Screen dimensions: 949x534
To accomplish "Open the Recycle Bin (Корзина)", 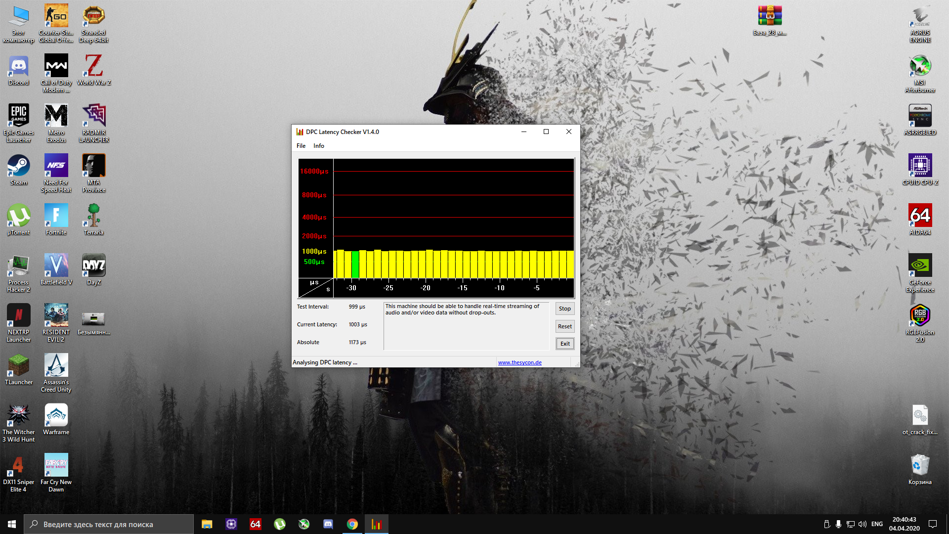I will pyautogui.click(x=920, y=469).
